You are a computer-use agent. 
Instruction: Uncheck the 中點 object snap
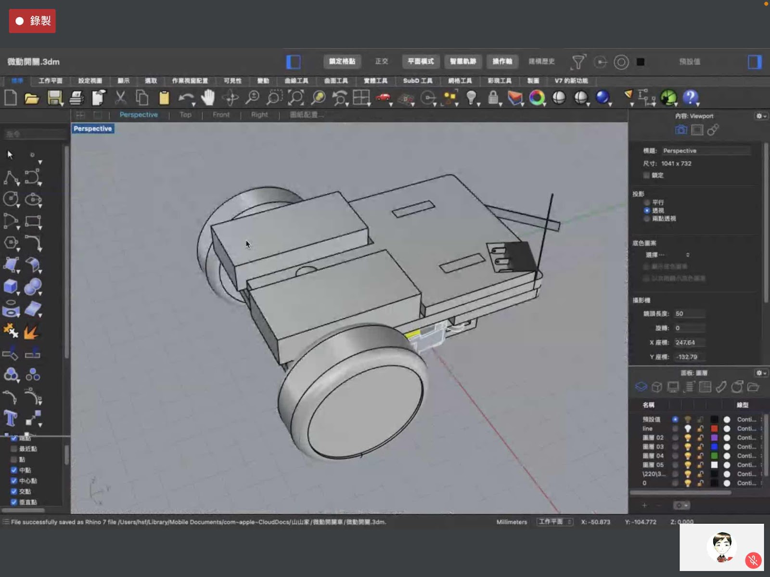pyautogui.click(x=14, y=470)
